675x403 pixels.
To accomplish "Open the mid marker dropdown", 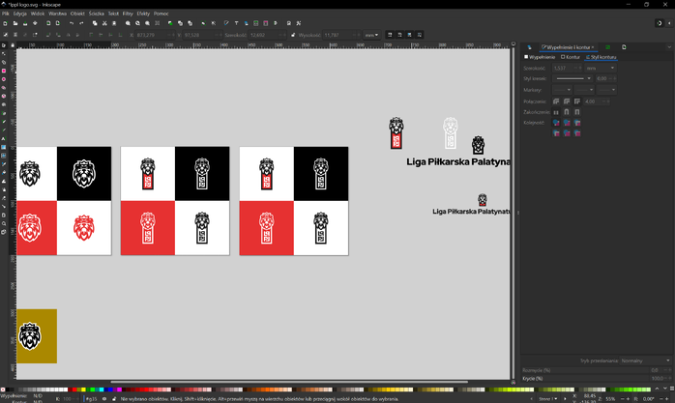I will (585, 90).
